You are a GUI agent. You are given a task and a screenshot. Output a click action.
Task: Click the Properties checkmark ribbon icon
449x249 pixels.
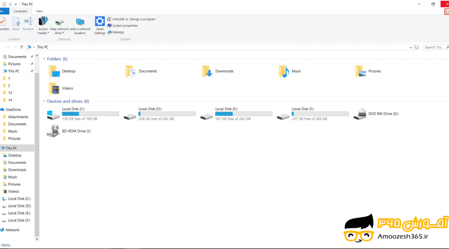click(x=2, y=21)
